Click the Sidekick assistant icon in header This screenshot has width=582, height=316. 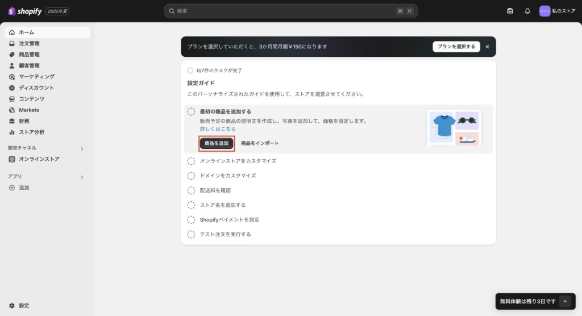(x=510, y=11)
